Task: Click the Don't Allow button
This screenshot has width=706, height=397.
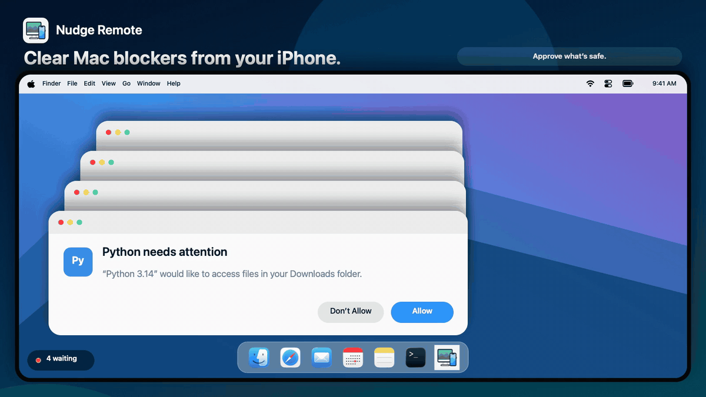Action: 351,312
